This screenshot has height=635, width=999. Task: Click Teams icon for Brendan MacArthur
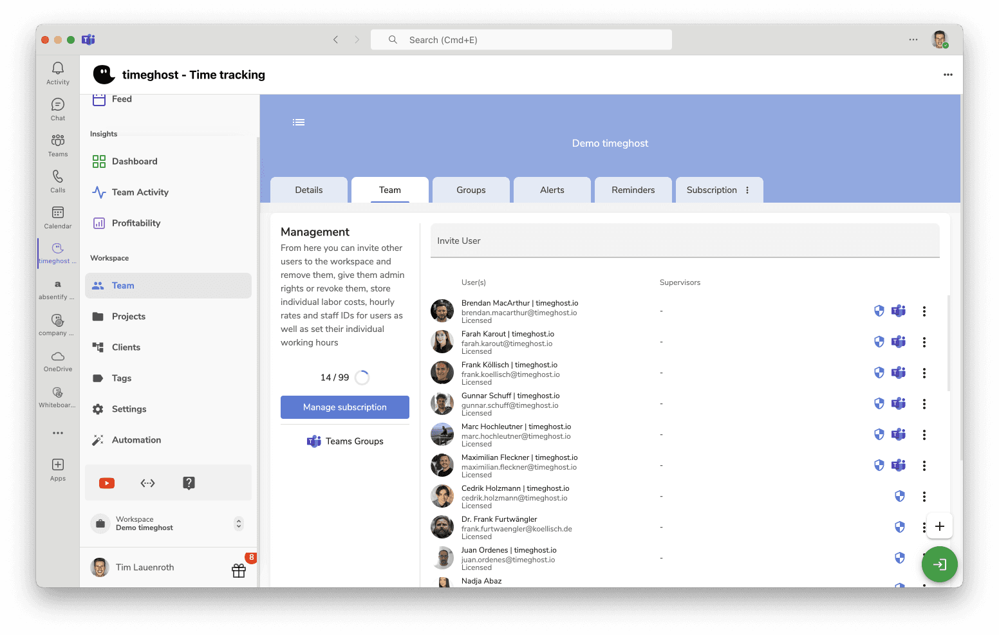[899, 311]
